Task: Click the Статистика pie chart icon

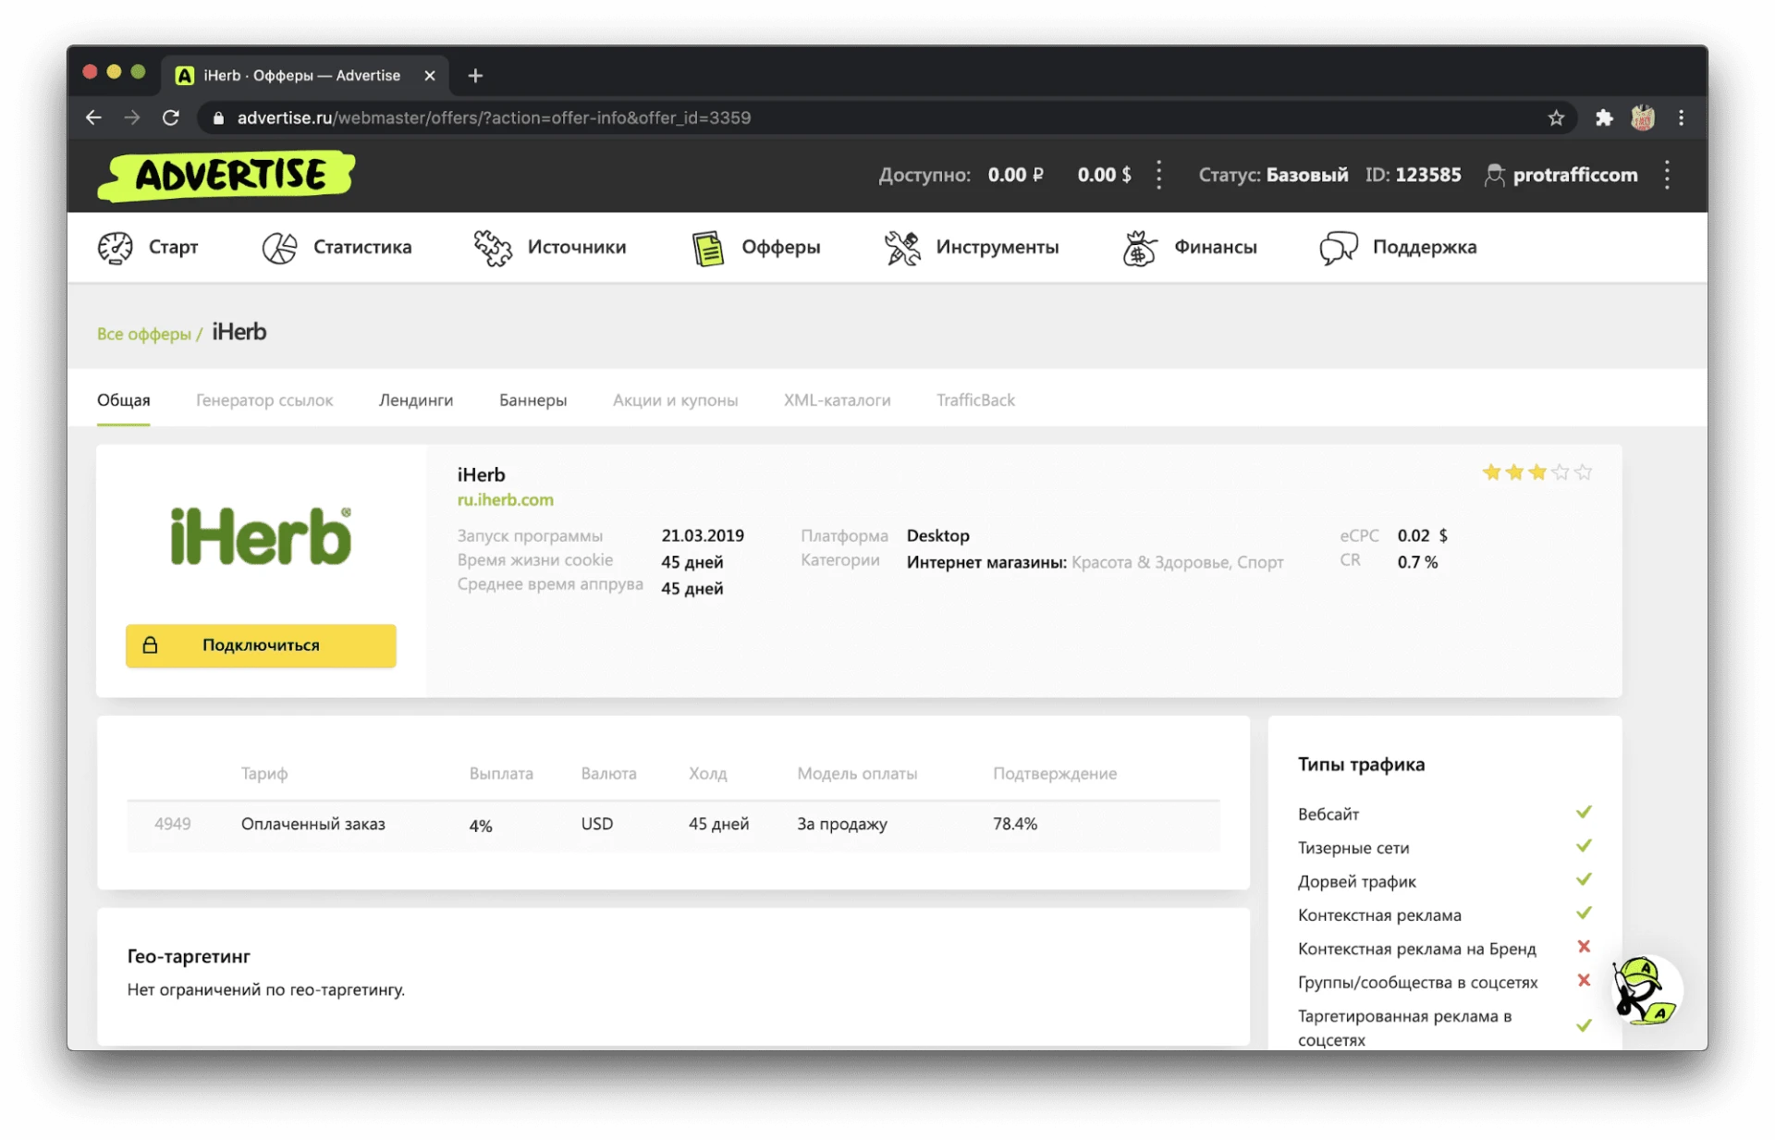Action: [x=279, y=247]
